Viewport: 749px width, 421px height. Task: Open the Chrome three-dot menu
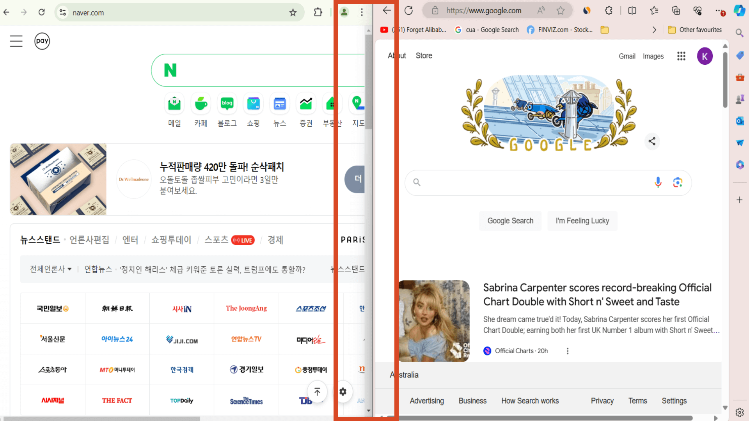[362, 12]
